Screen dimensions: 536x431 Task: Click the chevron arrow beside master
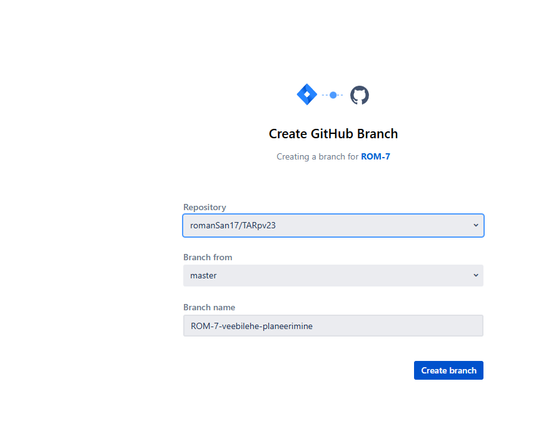pyautogui.click(x=475, y=275)
